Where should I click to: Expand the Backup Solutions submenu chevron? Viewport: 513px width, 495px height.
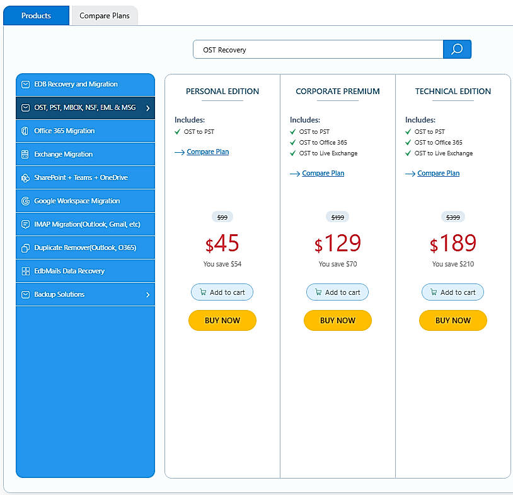[x=148, y=295]
